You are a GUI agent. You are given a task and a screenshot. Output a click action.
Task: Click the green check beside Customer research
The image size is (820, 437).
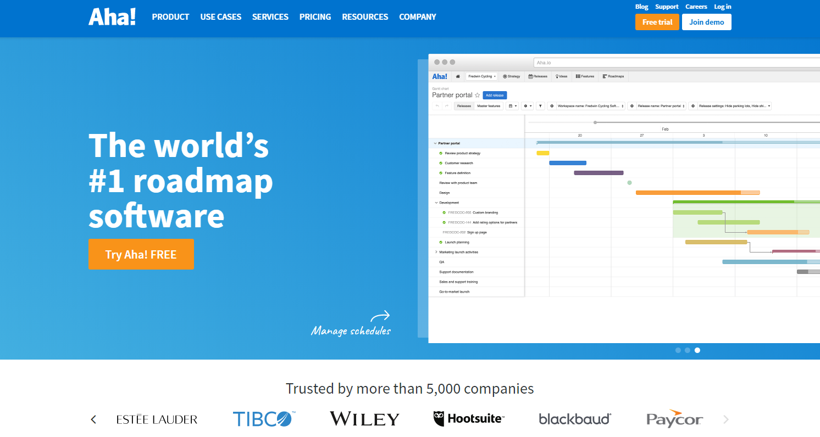coord(441,163)
